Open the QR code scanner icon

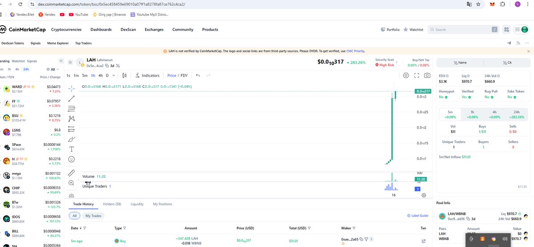point(506,30)
